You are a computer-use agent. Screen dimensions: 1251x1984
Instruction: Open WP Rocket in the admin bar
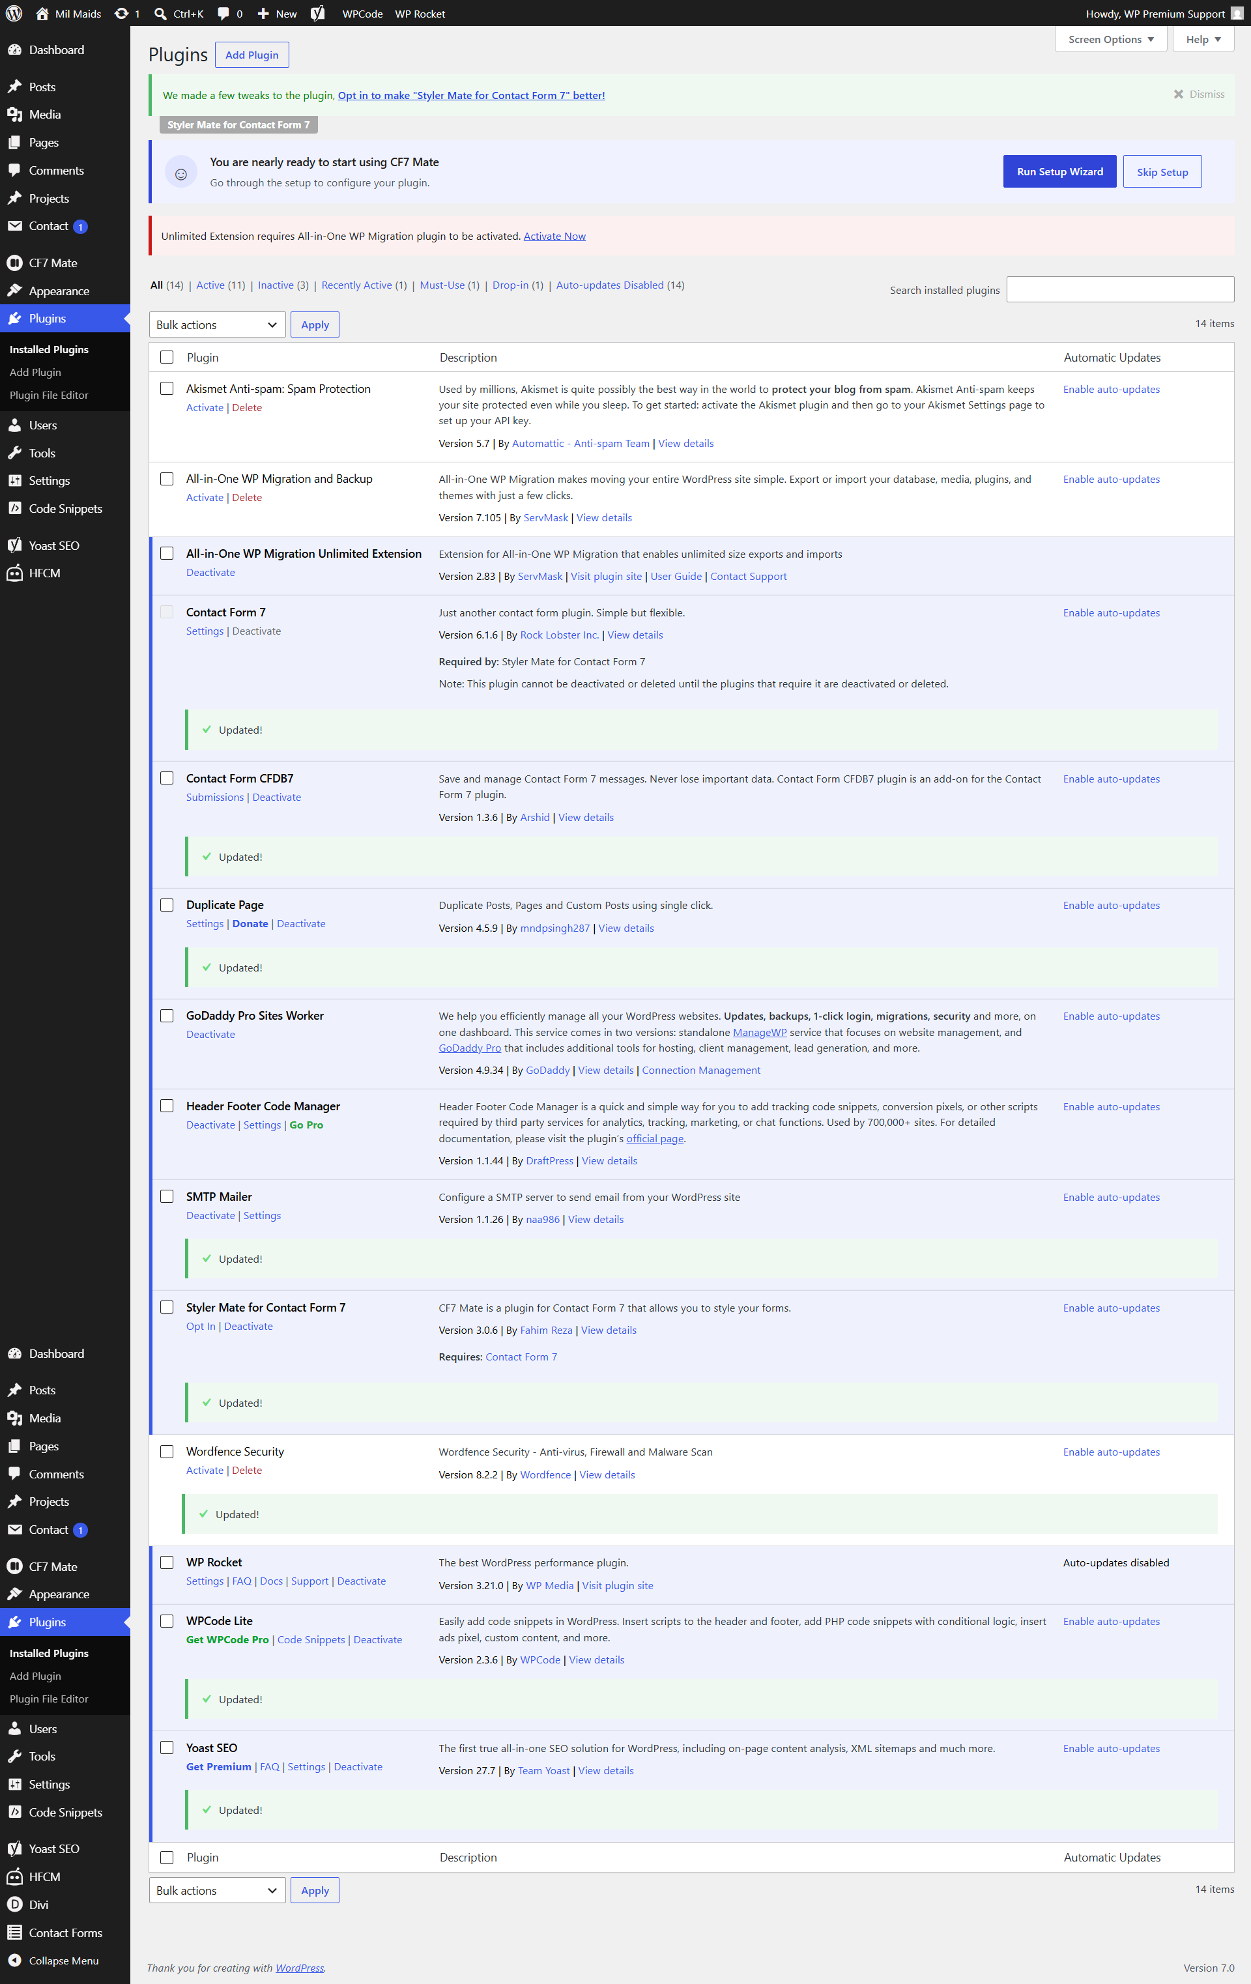coord(420,13)
